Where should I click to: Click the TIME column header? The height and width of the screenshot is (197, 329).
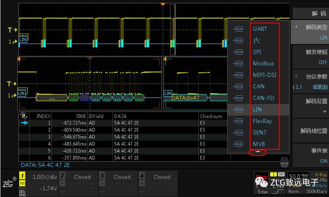(81, 116)
